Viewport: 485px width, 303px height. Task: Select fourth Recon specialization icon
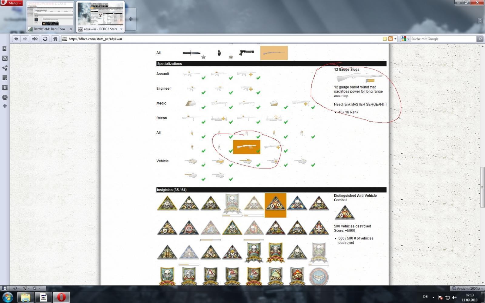274,118
